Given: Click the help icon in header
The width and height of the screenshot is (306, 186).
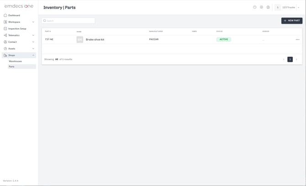Looking at the screenshot, I should point(255,7).
